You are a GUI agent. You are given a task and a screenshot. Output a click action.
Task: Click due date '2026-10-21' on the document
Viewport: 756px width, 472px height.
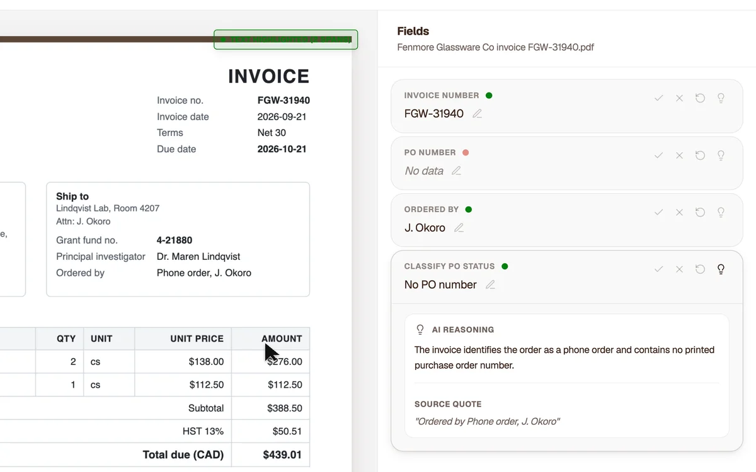282,149
